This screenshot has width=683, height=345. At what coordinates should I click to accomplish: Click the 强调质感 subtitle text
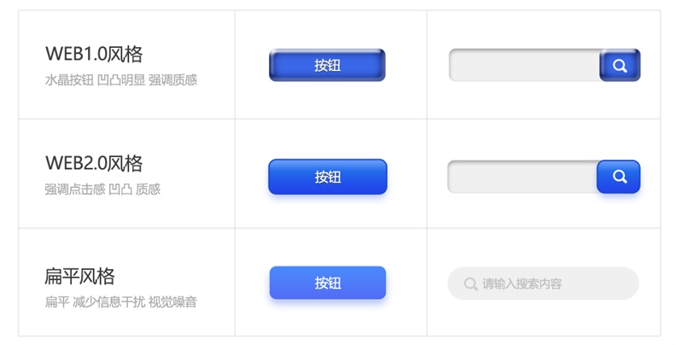173,80
